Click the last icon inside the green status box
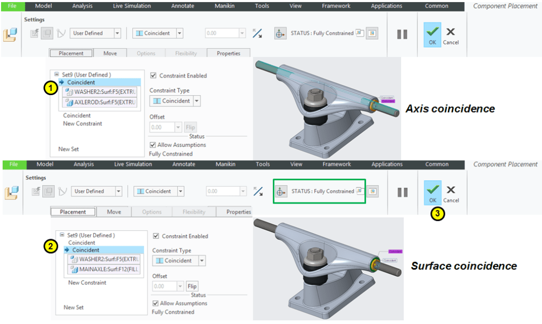Viewport: 542px width, 324px height. point(360,190)
